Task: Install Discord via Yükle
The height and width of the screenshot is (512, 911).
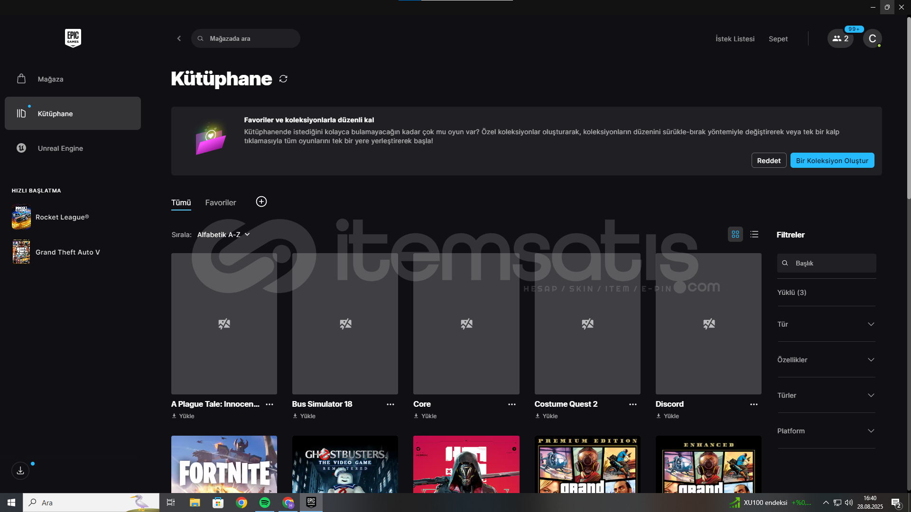Action: [668, 416]
